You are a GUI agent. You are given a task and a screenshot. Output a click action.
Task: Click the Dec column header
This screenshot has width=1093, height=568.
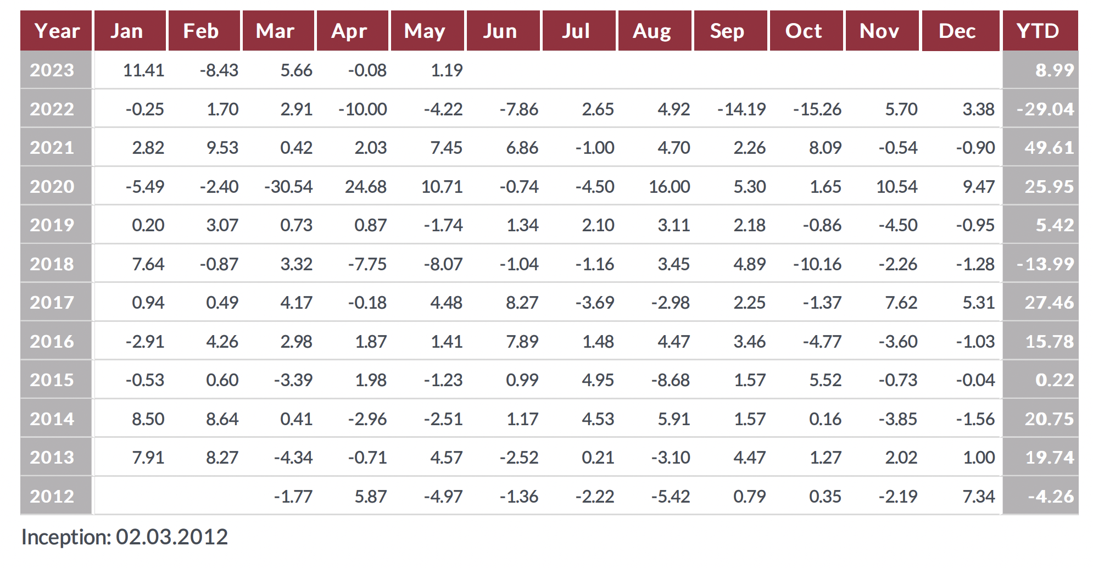click(x=957, y=31)
